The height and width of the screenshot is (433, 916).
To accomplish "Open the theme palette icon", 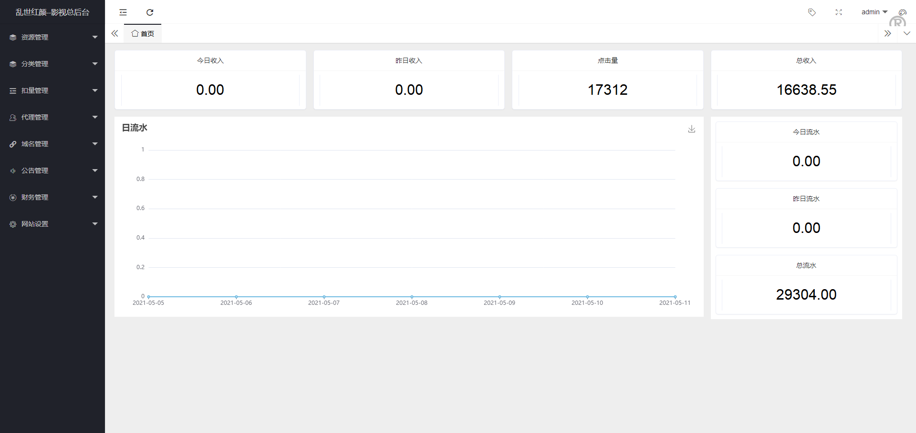I will pyautogui.click(x=902, y=12).
